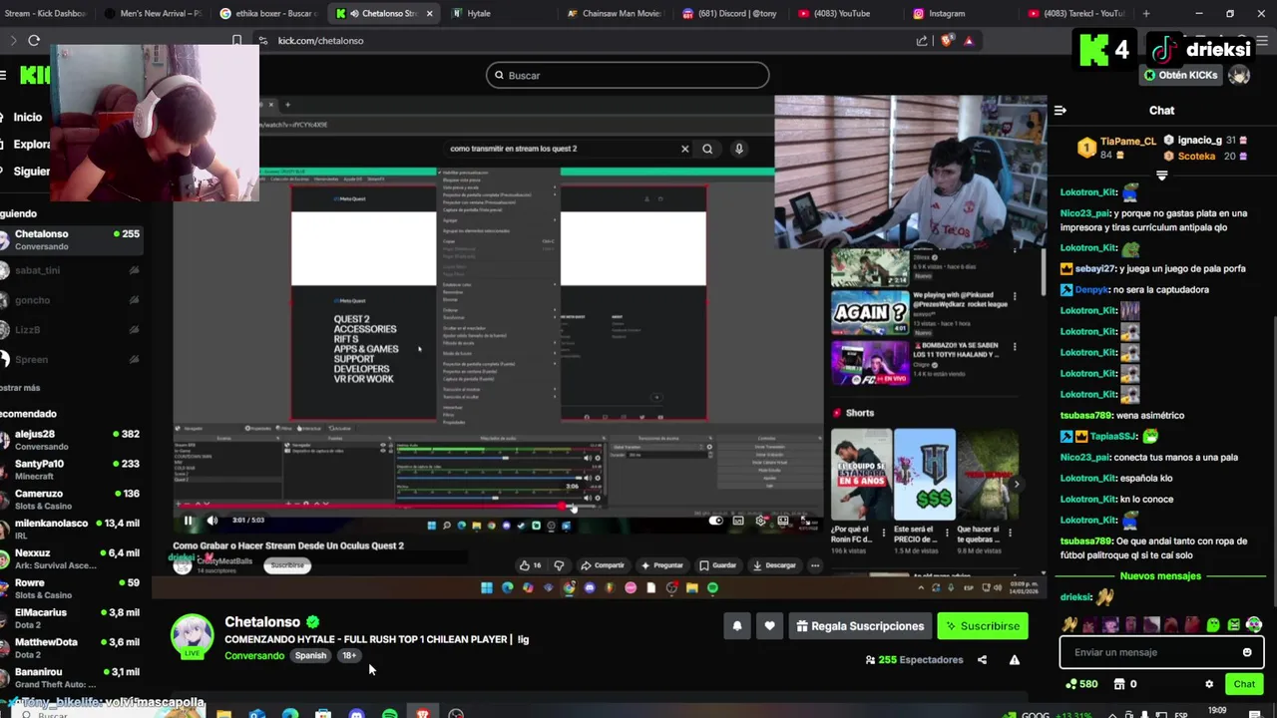Click the browser share icon in address bar
The image size is (1277, 718).
(922, 41)
